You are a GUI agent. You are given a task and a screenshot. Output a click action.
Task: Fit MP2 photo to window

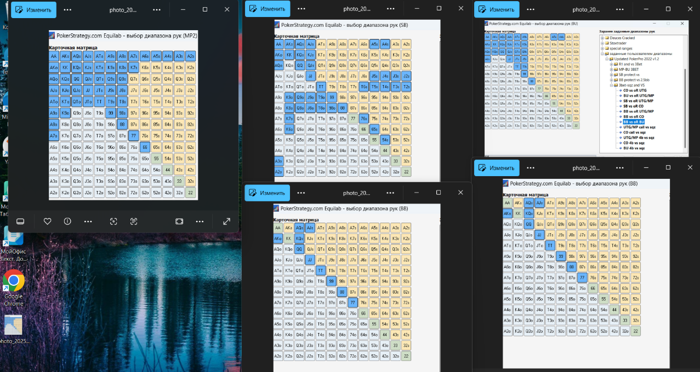[x=179, y=221]
